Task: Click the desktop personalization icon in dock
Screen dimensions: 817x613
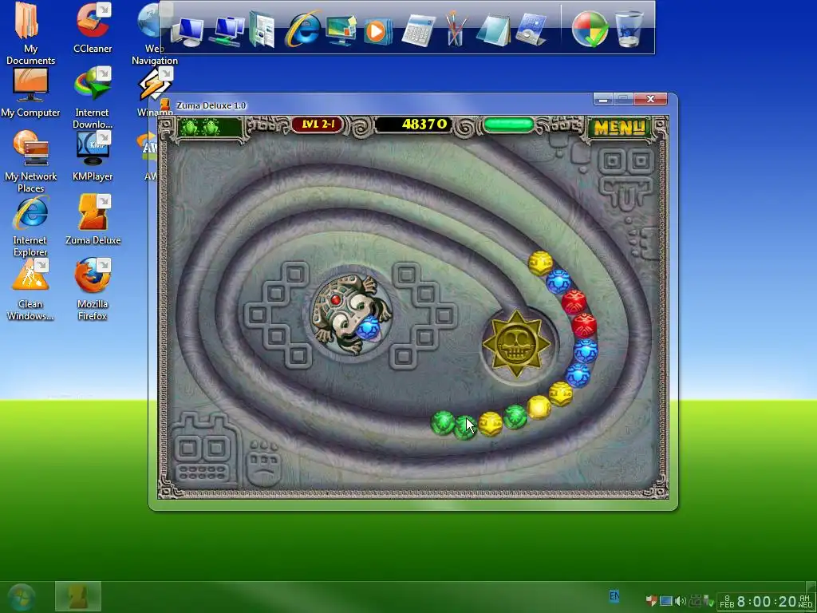Action: pyautogui.click(x=340, y=30)
